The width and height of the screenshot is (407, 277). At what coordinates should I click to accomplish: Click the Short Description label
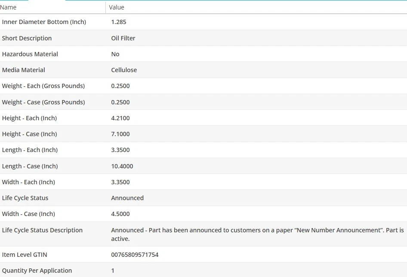point(27,38)
